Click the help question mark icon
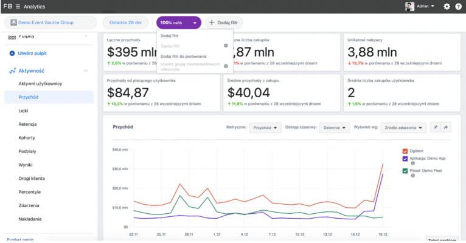Viewport: 466px width, 243px height. click(459, 6)
